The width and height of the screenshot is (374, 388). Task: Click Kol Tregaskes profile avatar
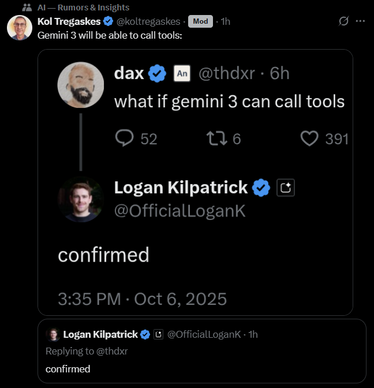(19, 27)
